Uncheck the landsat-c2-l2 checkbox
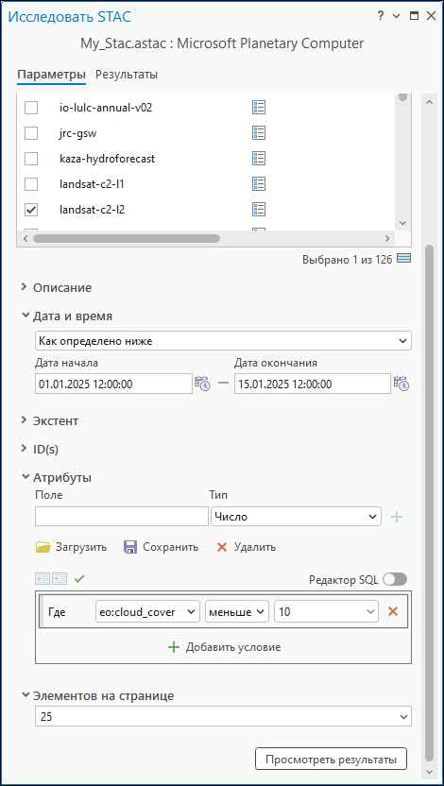The width and height of the screenshot is (444, 786). (x=31, y=209)
